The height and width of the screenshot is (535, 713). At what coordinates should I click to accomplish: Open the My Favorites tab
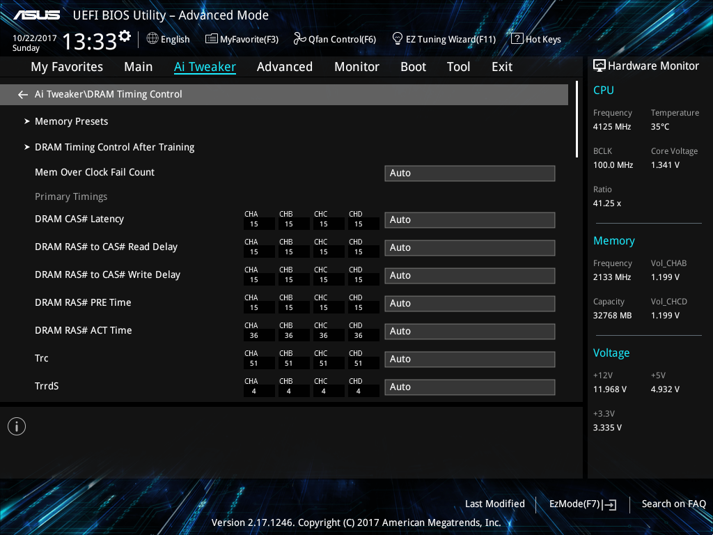coord(67,67)
